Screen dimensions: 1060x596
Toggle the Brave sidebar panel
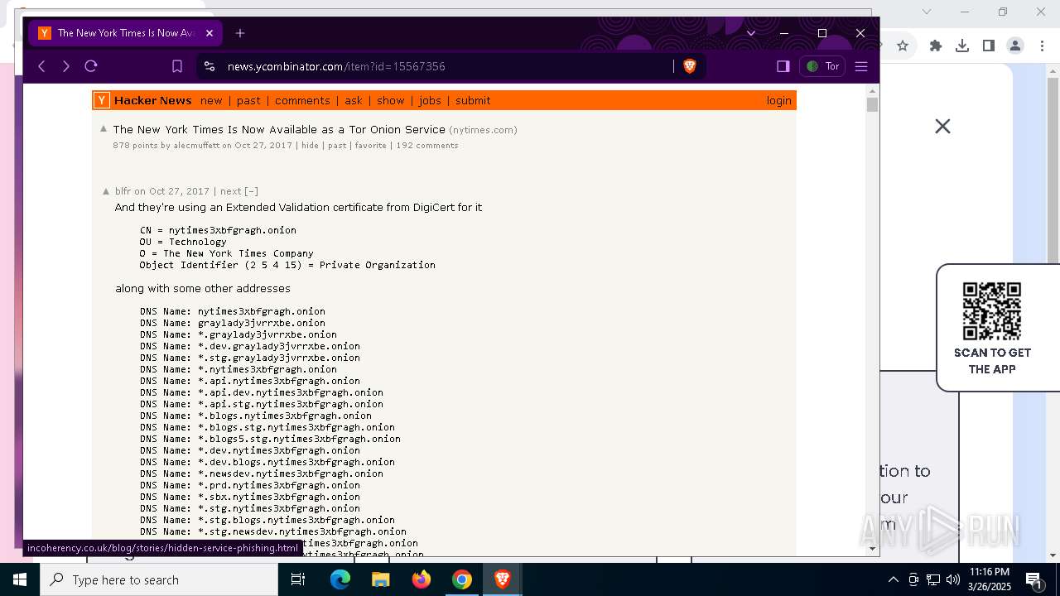[x=783, y=66]
